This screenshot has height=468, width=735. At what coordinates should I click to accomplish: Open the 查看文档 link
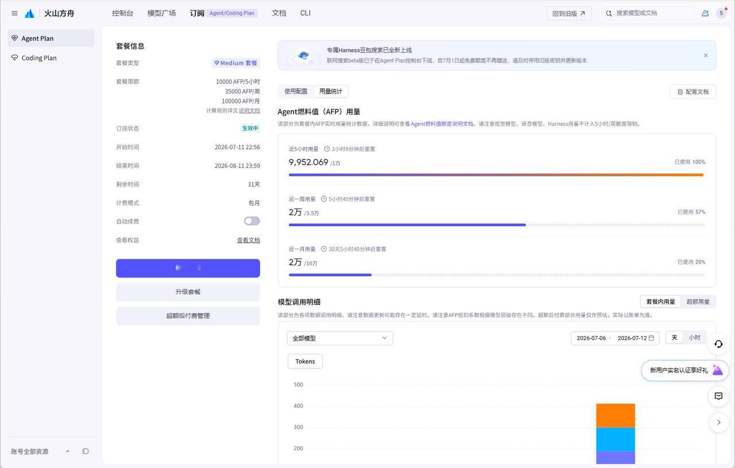[249, 240]
